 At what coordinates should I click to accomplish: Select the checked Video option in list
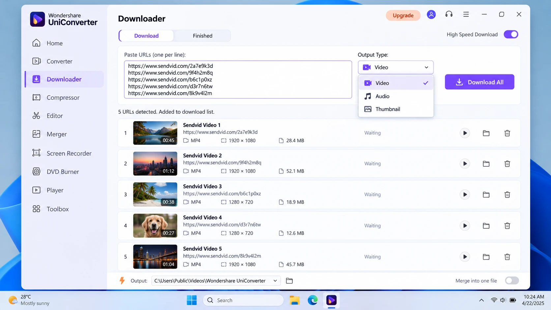point(396,83)
